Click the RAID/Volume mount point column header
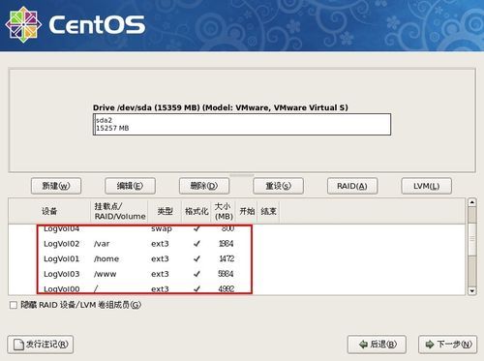Screen dimensions: 484x361 pyautogui.click(x=119, y=211)
